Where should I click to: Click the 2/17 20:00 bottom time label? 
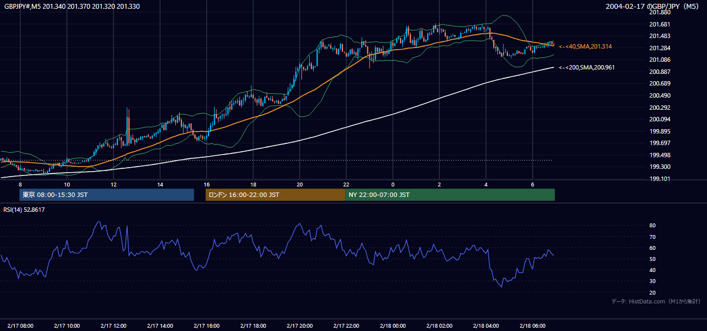coord(299,326)
